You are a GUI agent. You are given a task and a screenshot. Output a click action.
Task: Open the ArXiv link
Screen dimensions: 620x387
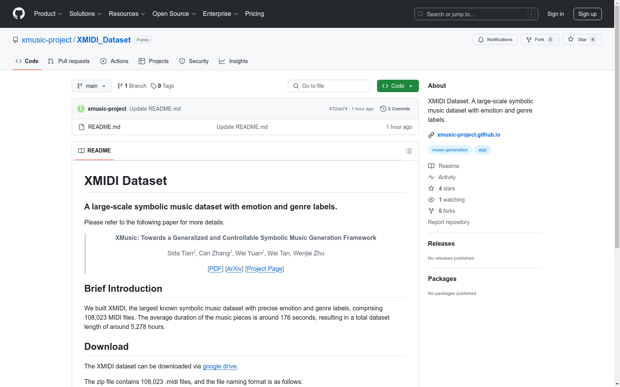tap(234, 269)
